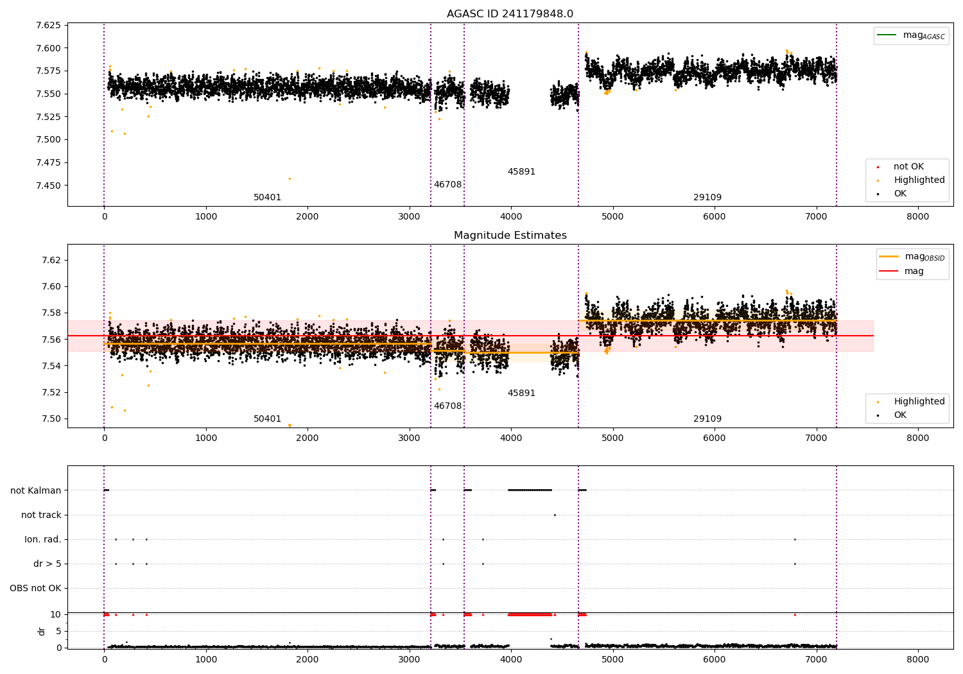Click the OBSID label 45891 in the top plot

(x=521, y=172)
